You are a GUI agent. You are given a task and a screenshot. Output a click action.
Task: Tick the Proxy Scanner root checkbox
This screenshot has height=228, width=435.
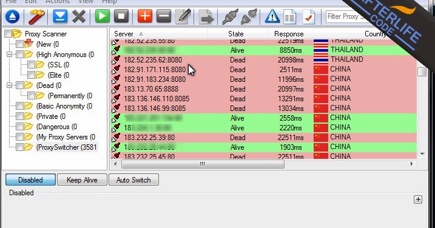(x=8, y=34)
